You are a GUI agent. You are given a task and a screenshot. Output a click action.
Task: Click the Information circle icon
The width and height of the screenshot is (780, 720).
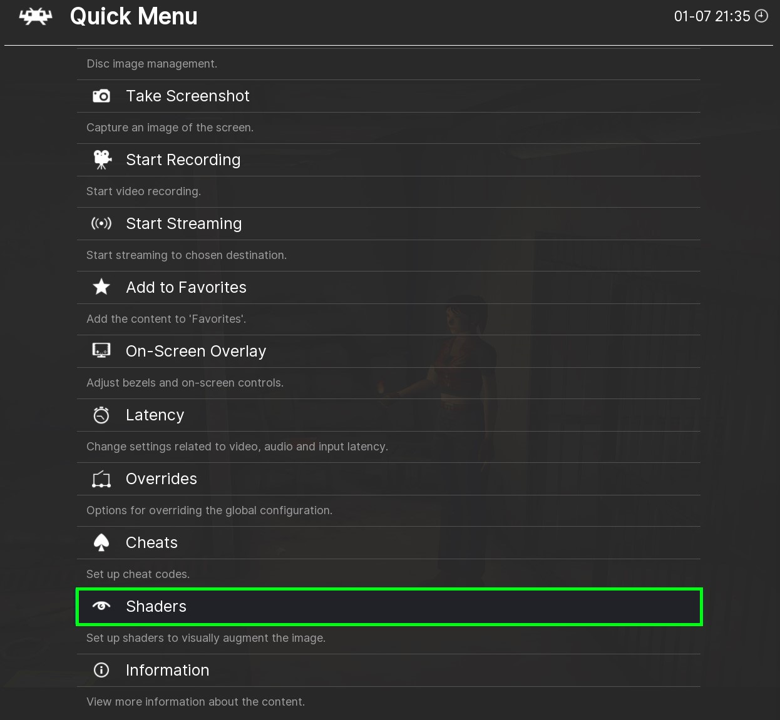coord(101,670)
